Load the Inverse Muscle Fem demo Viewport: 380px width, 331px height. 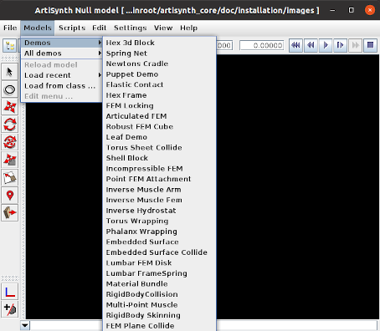[x=160, y=200]
